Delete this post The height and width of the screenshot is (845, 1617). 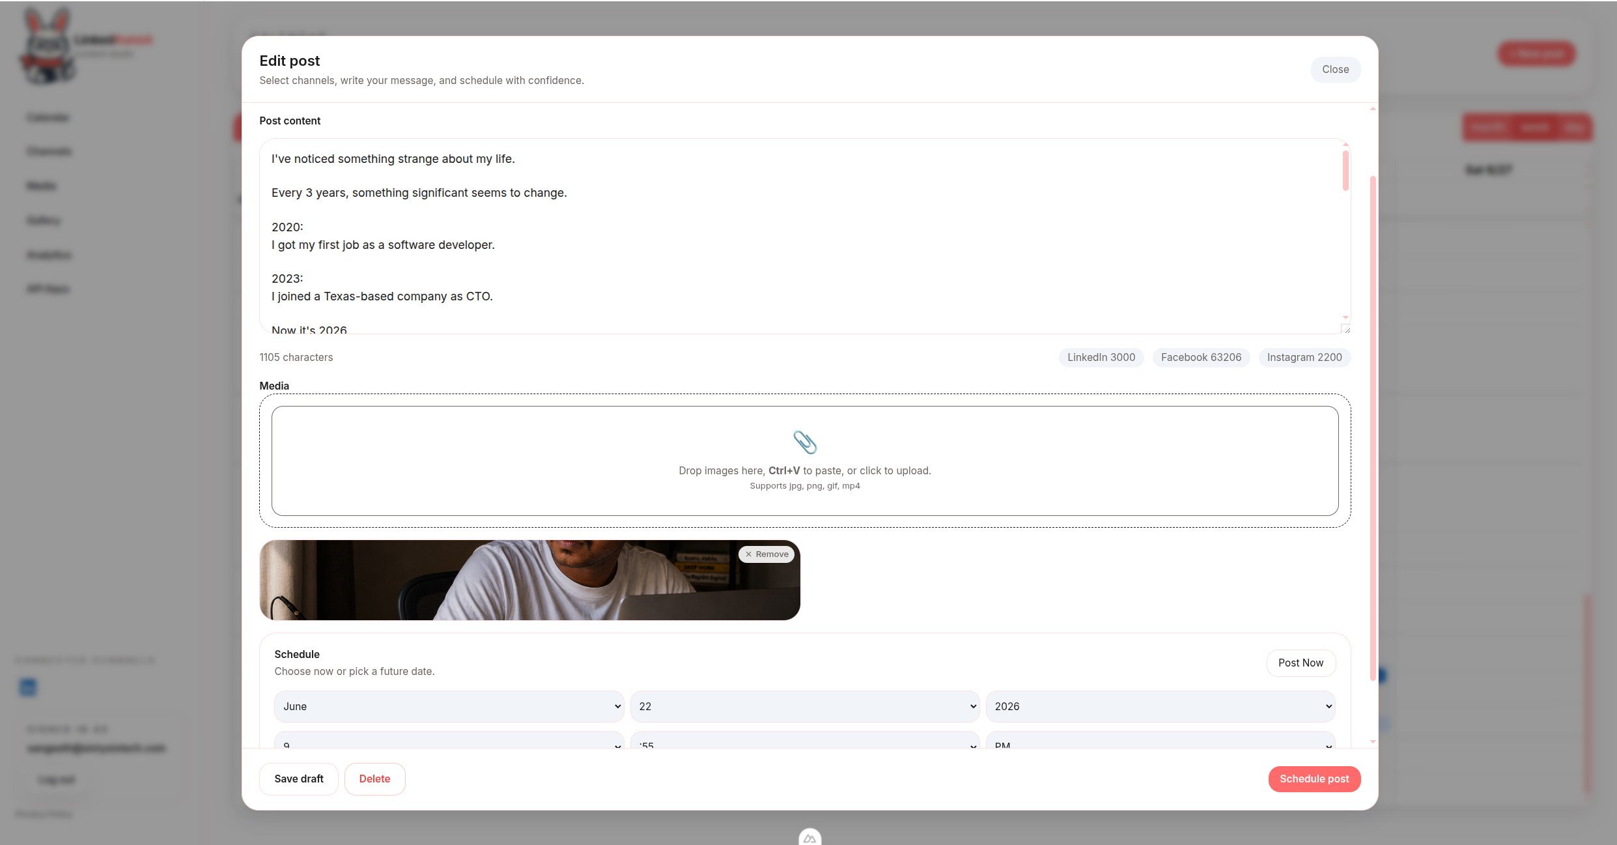pos(374,779)
